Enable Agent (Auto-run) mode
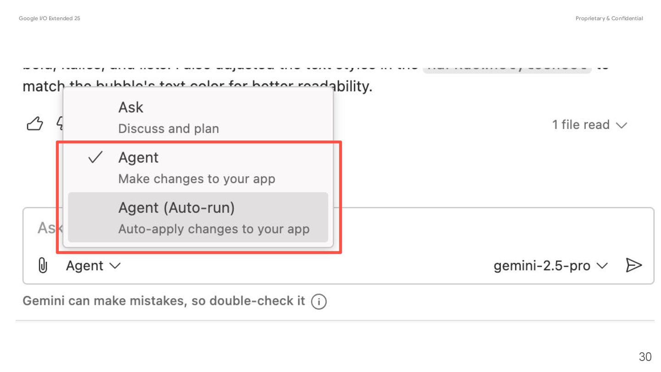This screenshot has width=661, height=372. (x=198, y=217)
